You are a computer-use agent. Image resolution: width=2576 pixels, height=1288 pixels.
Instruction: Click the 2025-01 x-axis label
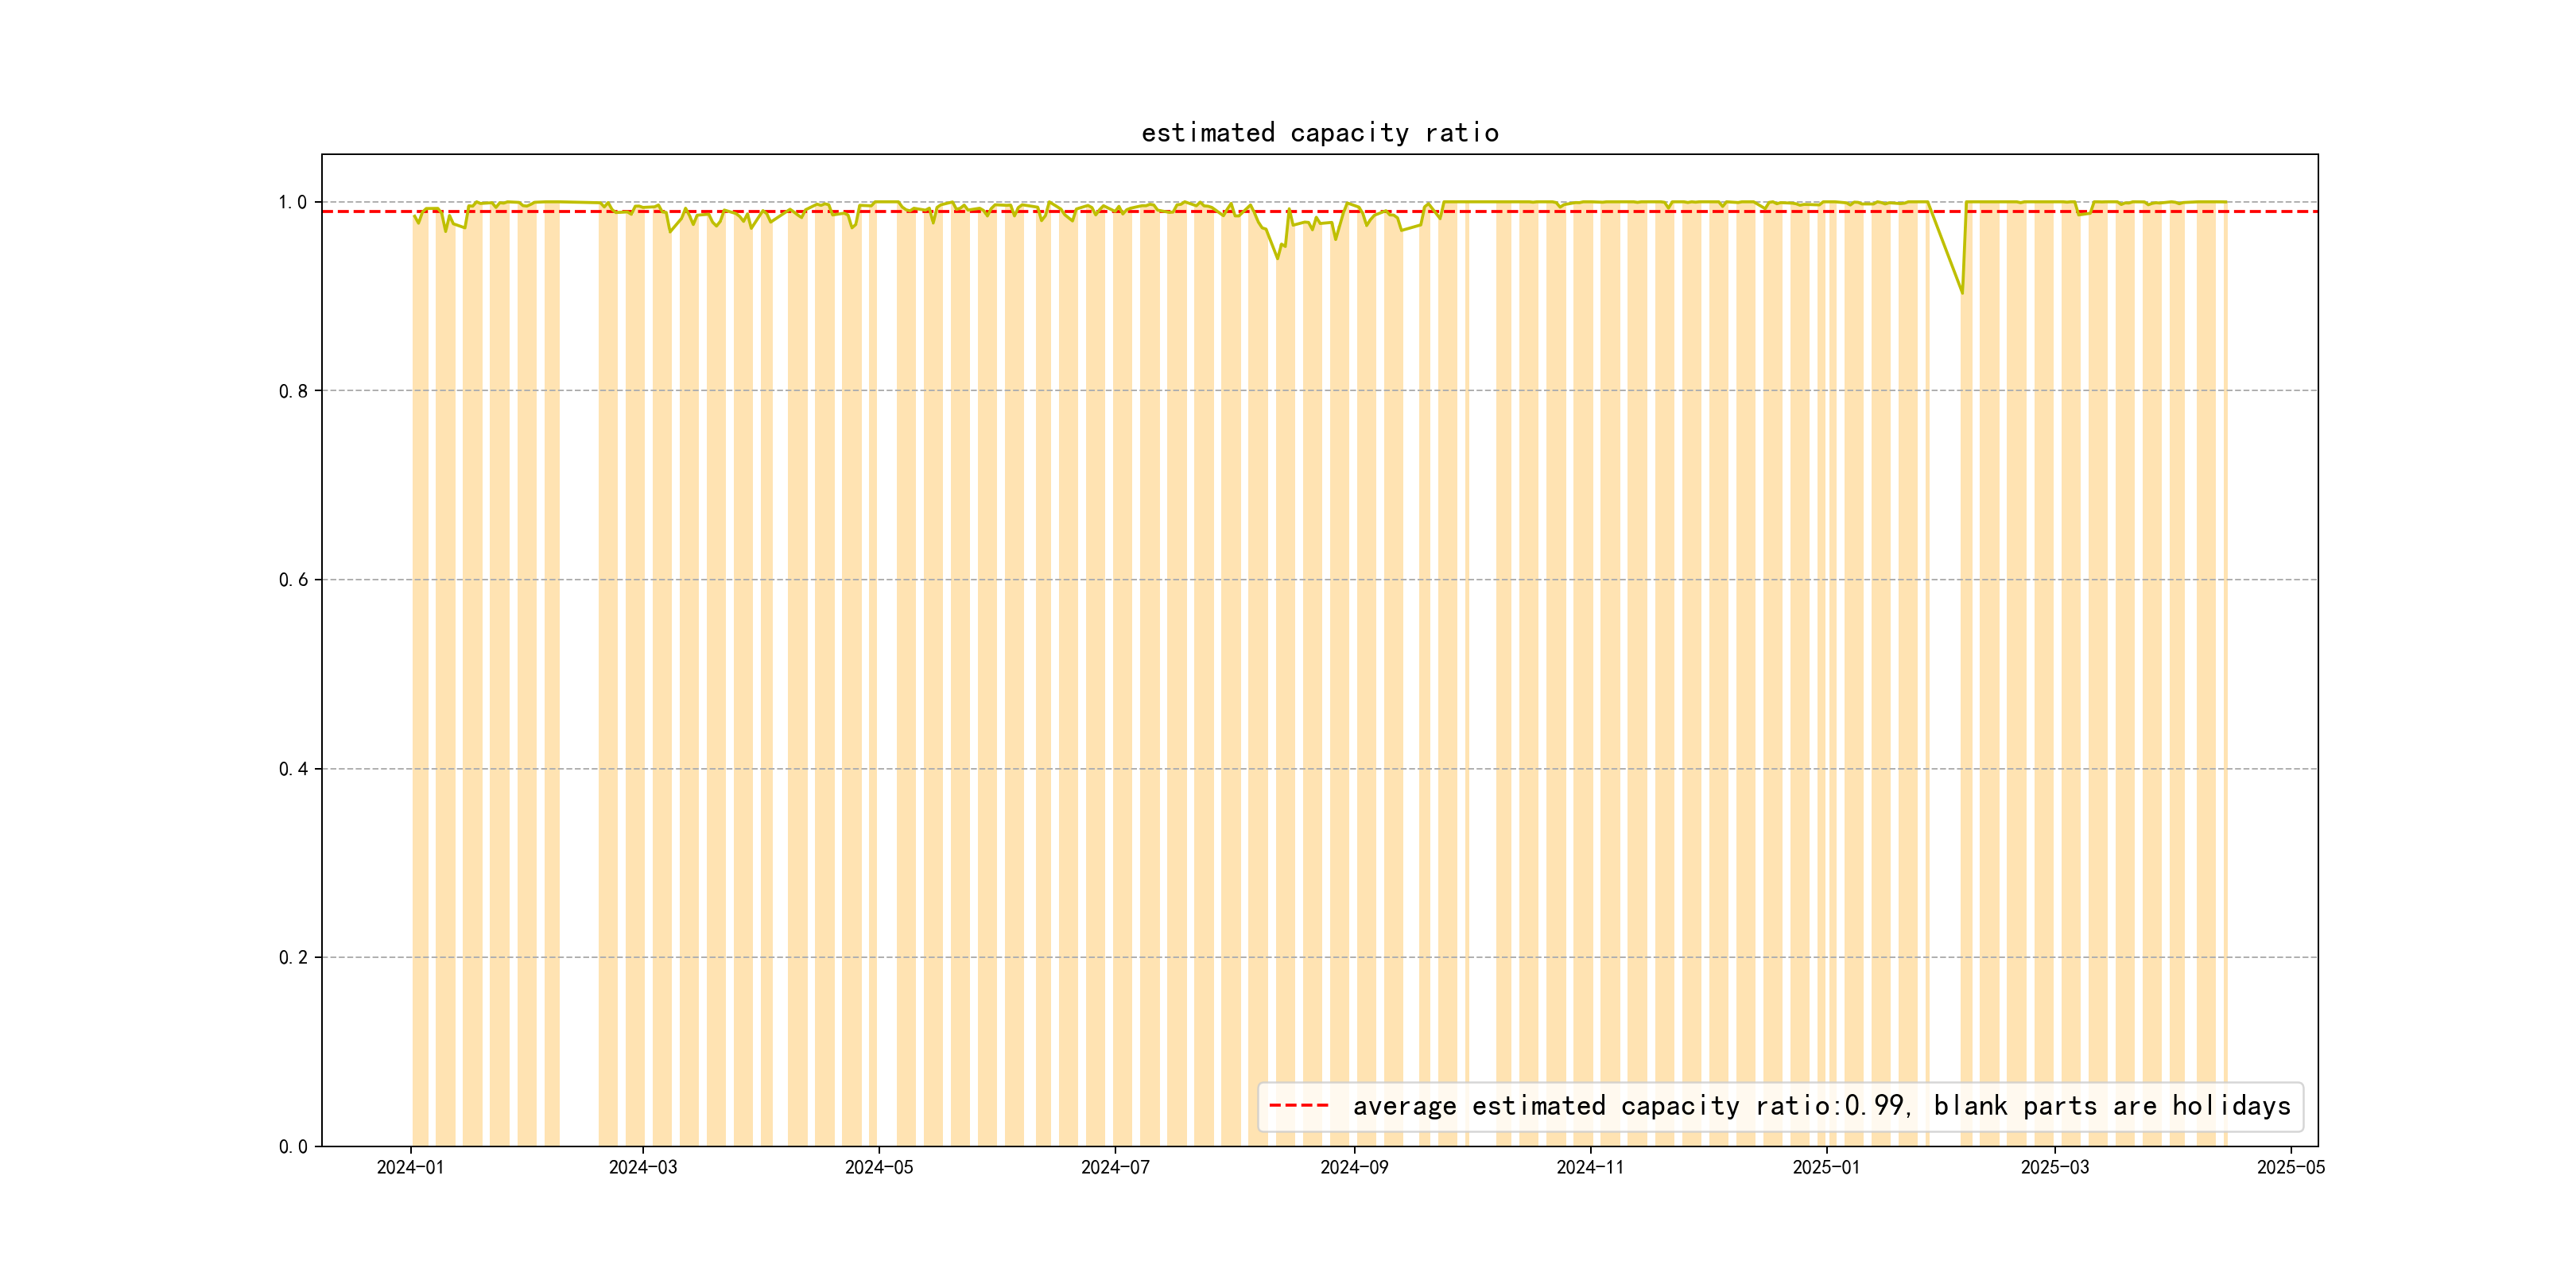1826,1167
